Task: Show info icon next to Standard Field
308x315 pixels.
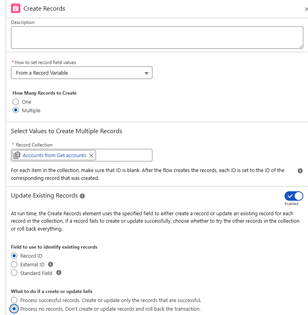Action: (59, 273)
